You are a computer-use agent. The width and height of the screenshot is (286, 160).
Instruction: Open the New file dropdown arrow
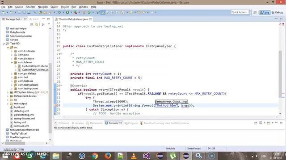coord(7,12)
